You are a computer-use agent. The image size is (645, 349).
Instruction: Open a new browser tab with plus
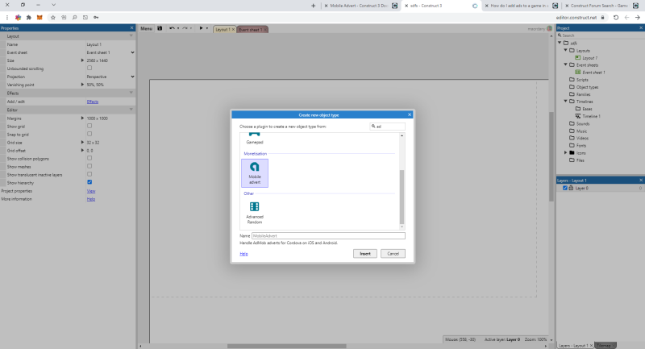pyautogui.click(x=314, y=6)
